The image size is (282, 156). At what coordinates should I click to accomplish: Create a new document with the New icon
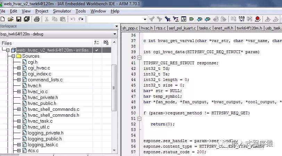click(2, 19)
